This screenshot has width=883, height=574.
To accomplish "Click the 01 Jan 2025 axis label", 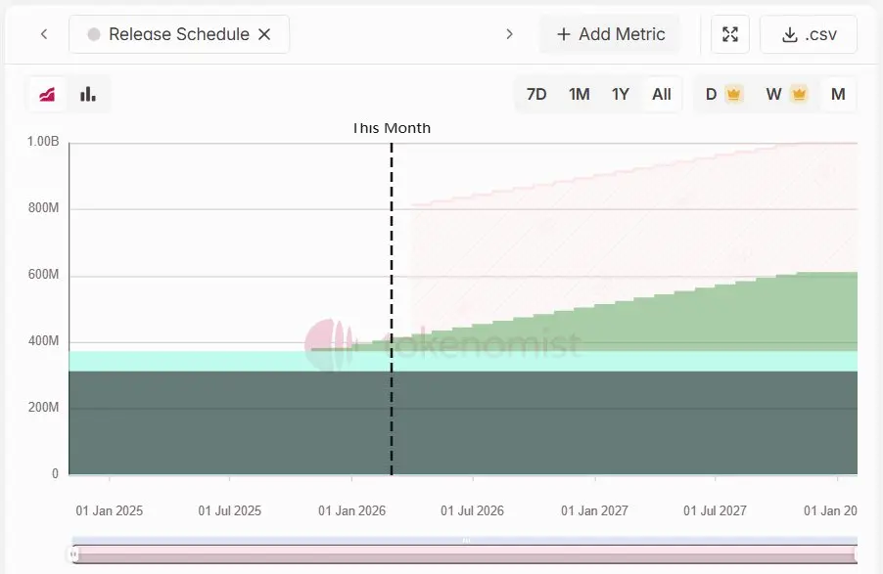I will tap(110, 511).
